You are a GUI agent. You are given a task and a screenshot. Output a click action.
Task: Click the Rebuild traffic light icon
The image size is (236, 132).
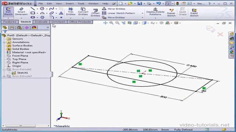[177, 3]
